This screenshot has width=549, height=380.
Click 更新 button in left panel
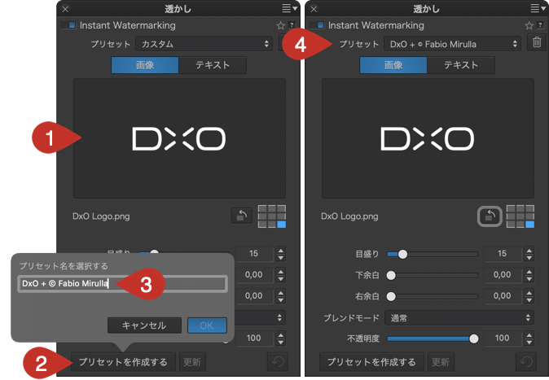[192, 362]
